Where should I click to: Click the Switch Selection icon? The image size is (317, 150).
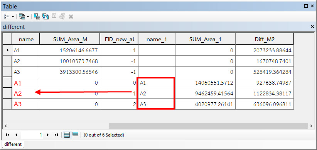point(46,17)
